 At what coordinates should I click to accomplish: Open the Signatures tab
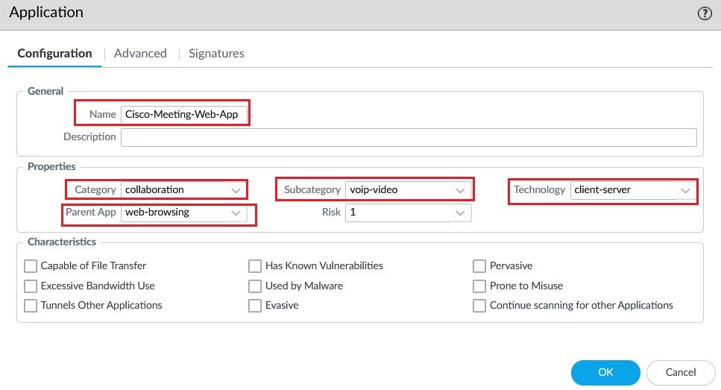click(x=216, y=54)
